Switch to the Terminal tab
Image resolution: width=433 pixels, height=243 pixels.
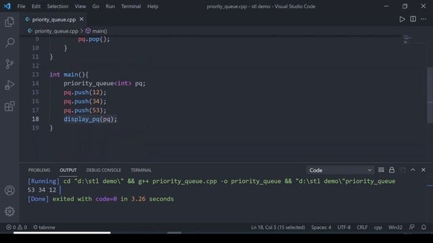click(x=141, y=170)
